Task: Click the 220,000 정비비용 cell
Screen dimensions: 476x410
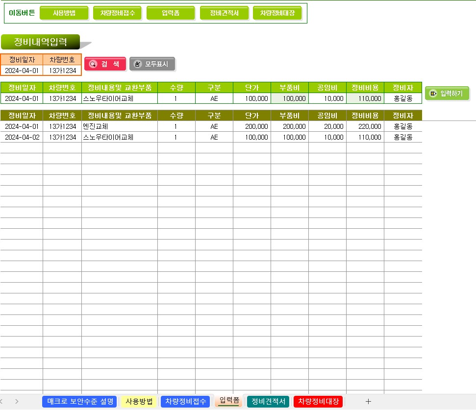Action: pos(365,126)
